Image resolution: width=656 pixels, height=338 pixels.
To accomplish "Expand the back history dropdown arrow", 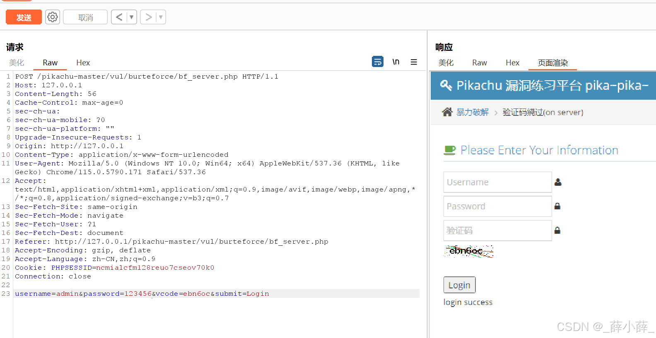I will (132, 17).
